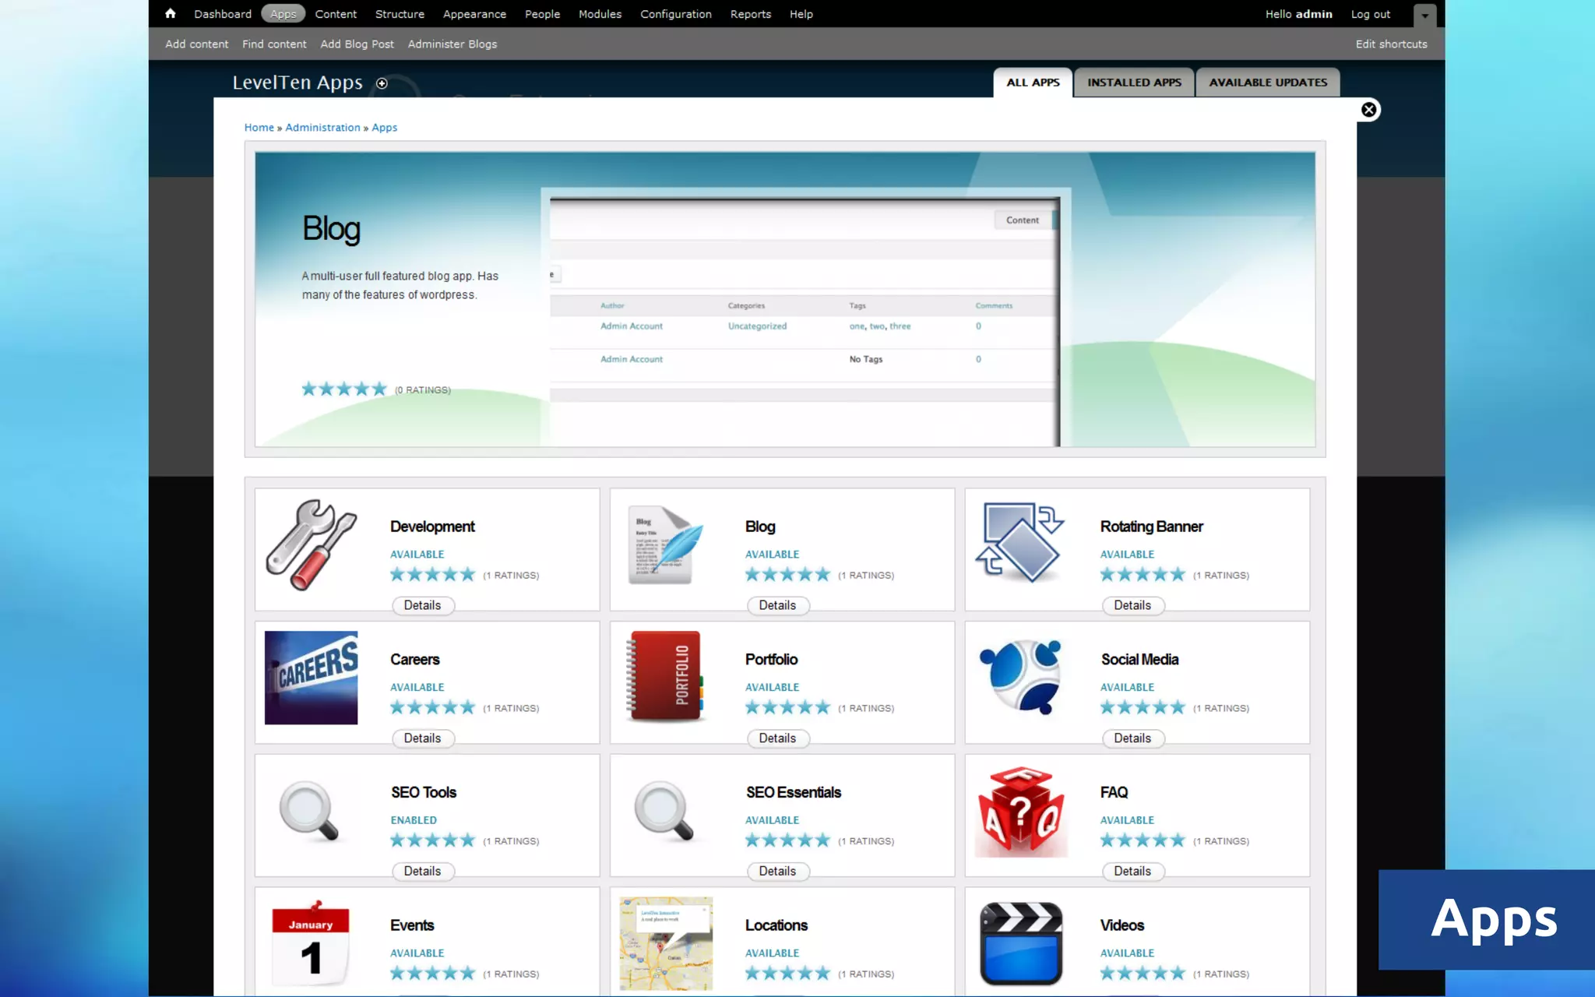Open the Modules menu
Viewport: 1595px width, 997px height.
point(600,14)
